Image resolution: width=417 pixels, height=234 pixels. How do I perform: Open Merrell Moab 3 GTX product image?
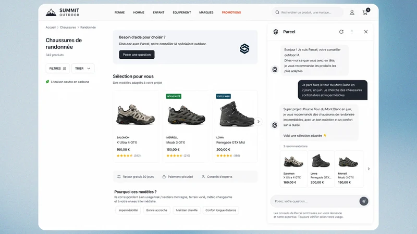coord(186,115)
